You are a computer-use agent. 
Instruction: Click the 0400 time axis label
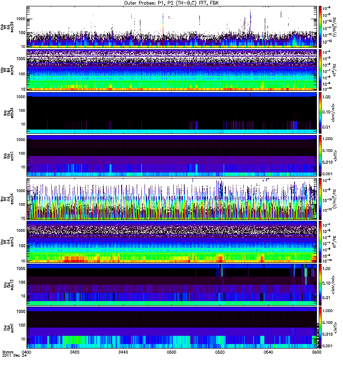tap(26, 352)
